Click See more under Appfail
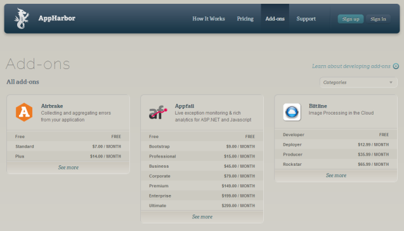 click(x=202, y=217)
